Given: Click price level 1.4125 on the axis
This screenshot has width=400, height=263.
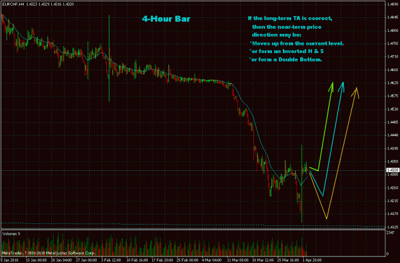Looking at the screenshot, I should [x=393, y=227].
